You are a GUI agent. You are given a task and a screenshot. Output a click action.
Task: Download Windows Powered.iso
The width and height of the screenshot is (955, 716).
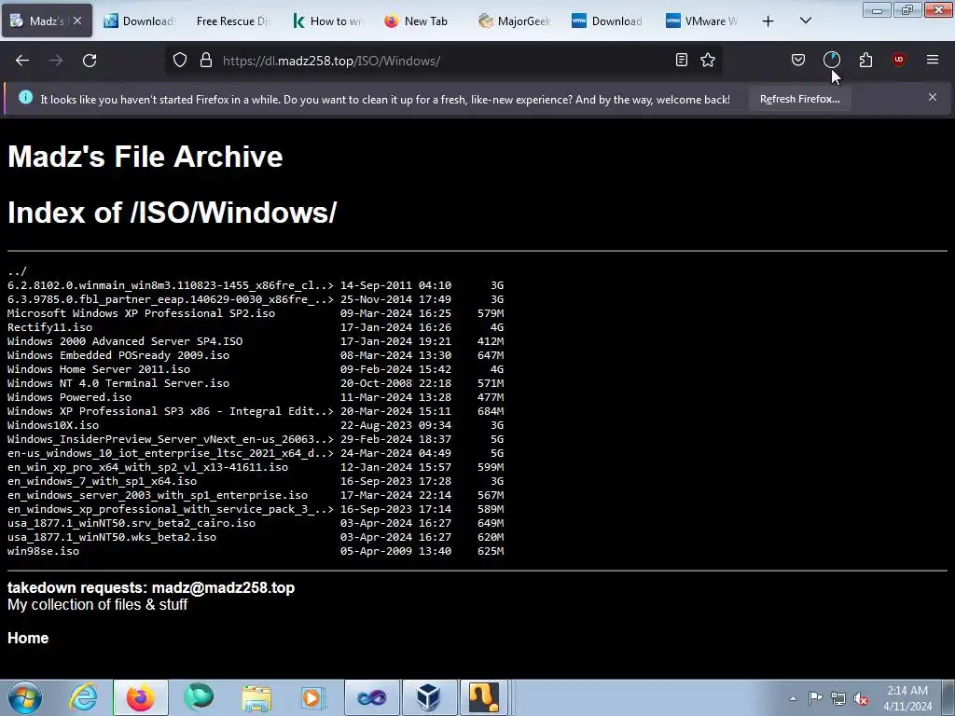(69, 397)
